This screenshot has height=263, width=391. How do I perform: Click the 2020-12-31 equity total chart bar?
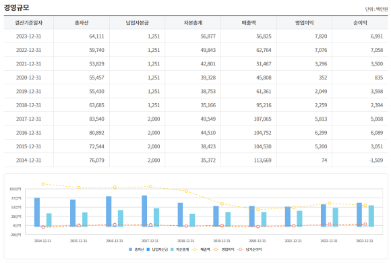[264, 220]
